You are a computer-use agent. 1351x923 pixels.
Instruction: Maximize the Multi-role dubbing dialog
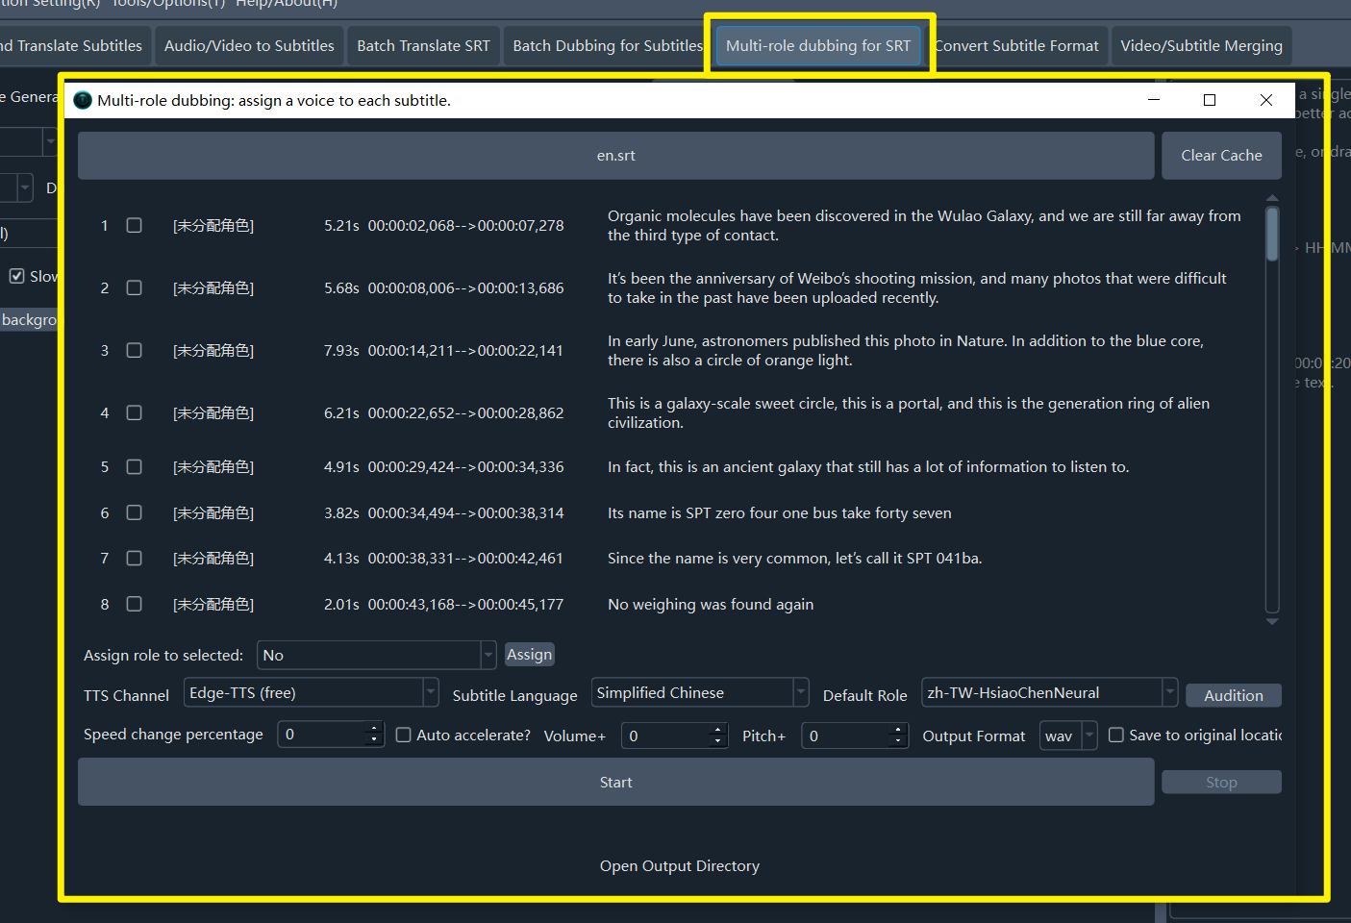1210,100
